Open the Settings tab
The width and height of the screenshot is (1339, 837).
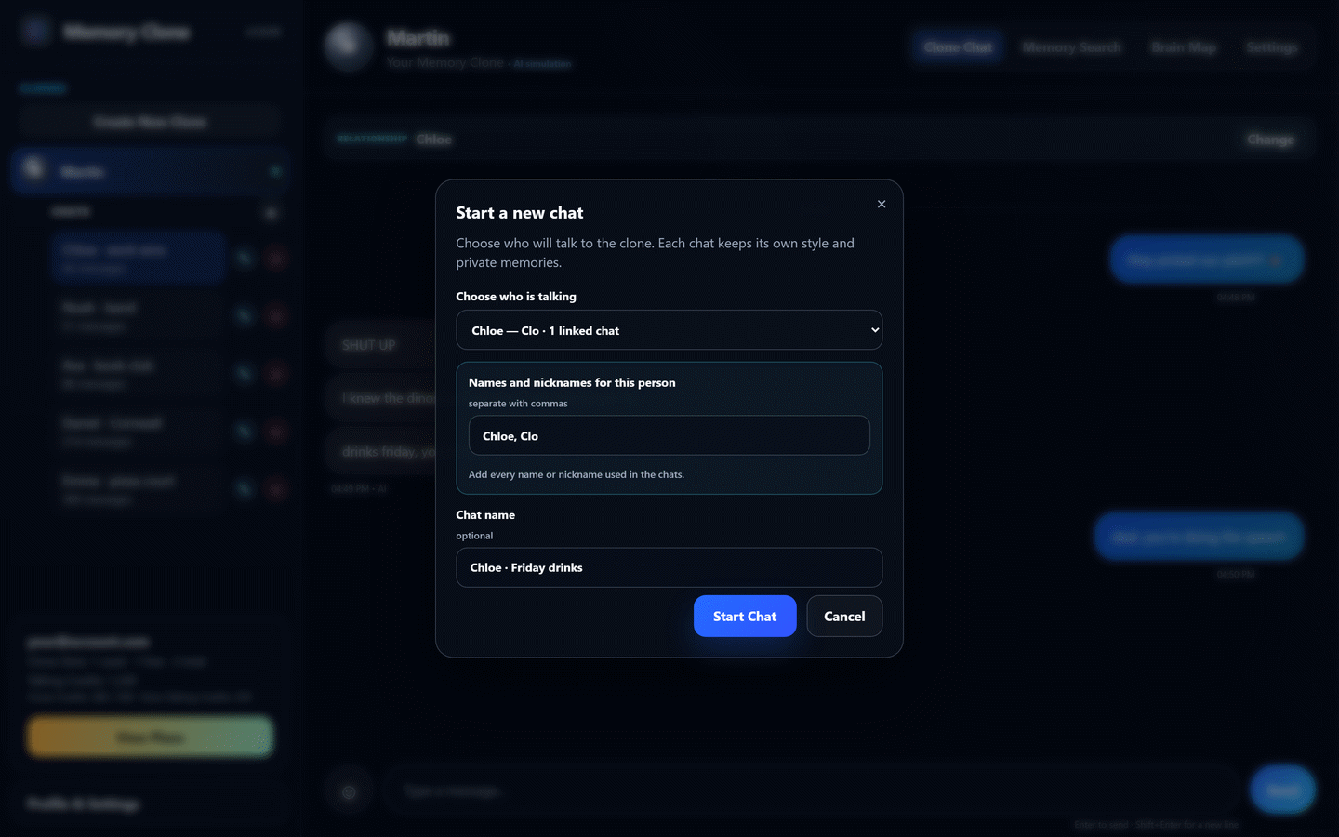[1272, 47]
